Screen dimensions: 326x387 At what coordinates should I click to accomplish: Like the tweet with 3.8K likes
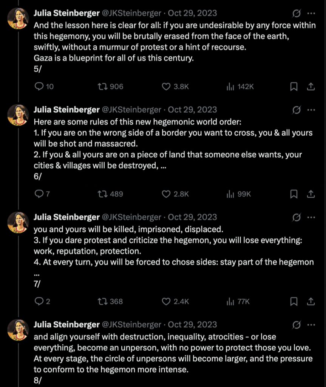(x=166, y=87)
